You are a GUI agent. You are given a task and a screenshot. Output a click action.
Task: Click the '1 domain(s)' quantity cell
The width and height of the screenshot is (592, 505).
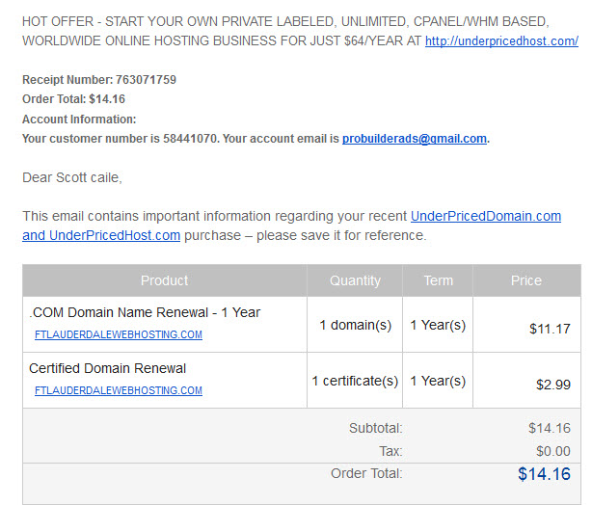coord(355,325)
